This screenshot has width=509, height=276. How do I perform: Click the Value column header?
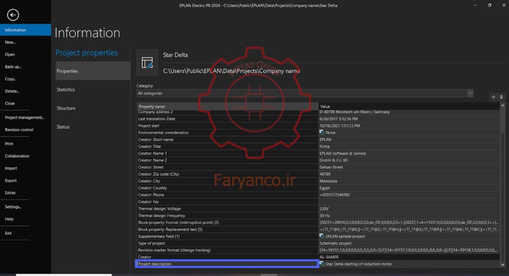(x=409, y=106)
